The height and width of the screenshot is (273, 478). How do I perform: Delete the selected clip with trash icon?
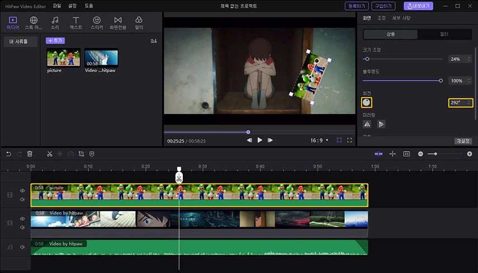pyautogui.click(x=30, y=154)
